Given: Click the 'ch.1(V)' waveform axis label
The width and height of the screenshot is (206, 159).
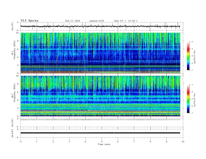Looking at the screenshot, I should coord(12,26).
